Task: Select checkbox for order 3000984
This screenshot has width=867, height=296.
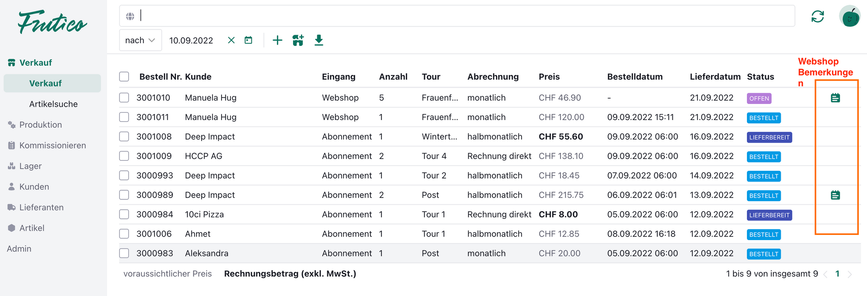Action: (124, 215)
